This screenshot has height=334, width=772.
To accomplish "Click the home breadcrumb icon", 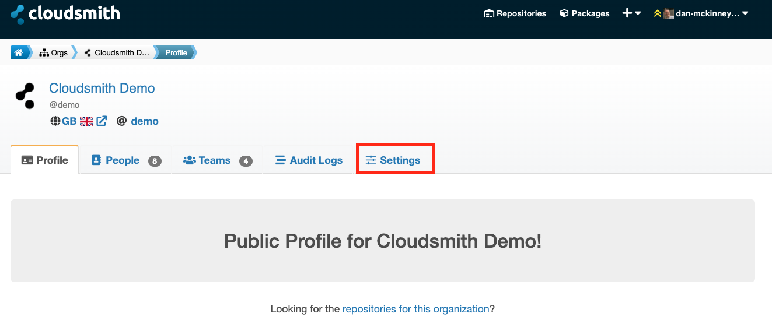I will pos(19,52).
